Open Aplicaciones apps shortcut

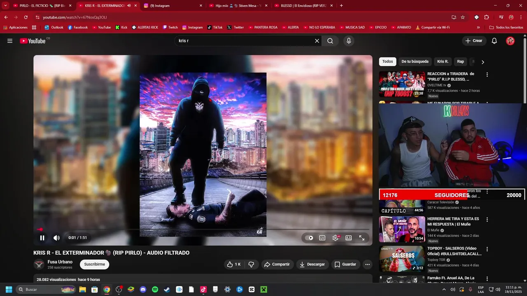pos(15,27)
